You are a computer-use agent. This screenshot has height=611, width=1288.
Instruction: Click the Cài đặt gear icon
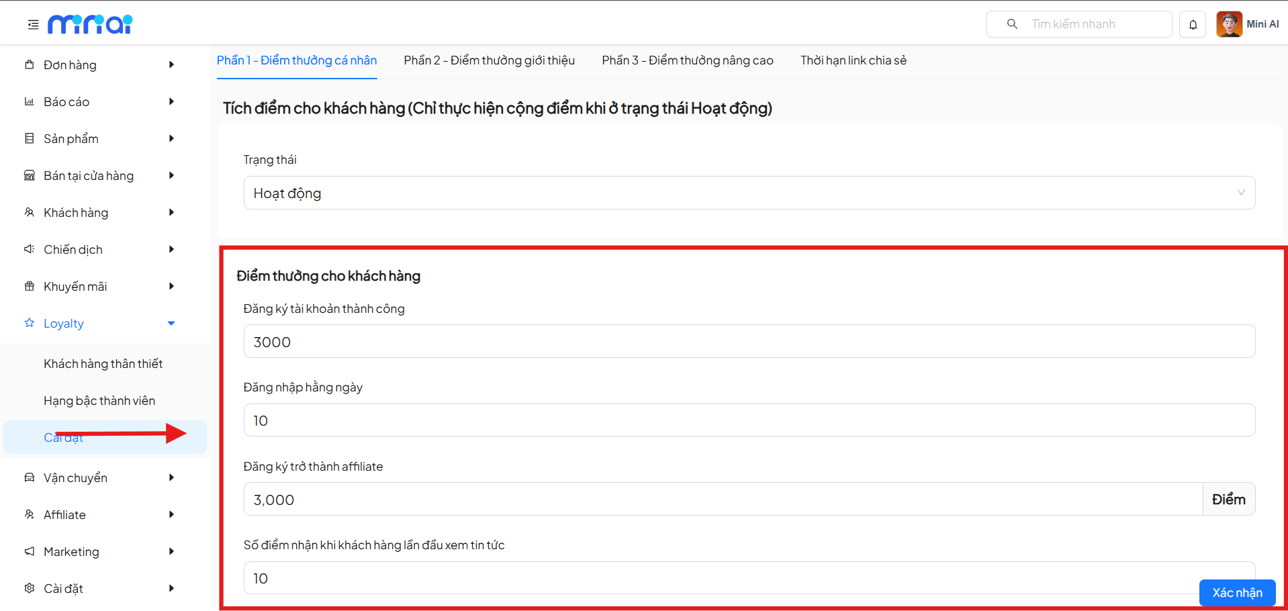point(30,588)
